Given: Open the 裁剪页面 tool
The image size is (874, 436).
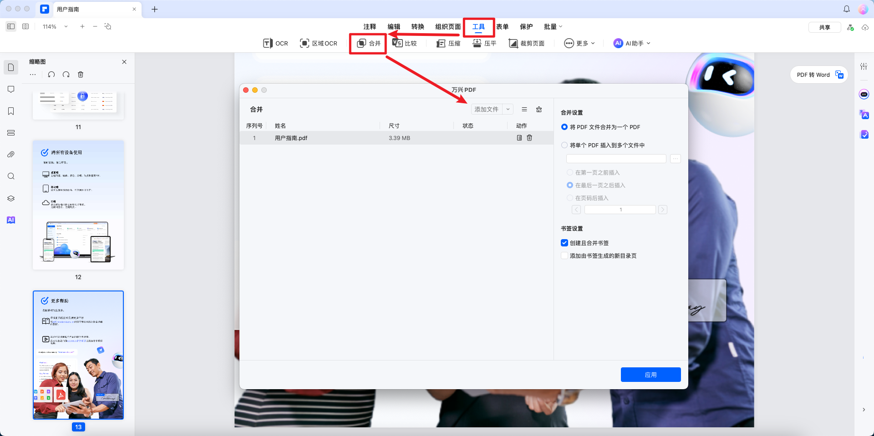Looking at the screenshot, I should click(x=527, y=43).
